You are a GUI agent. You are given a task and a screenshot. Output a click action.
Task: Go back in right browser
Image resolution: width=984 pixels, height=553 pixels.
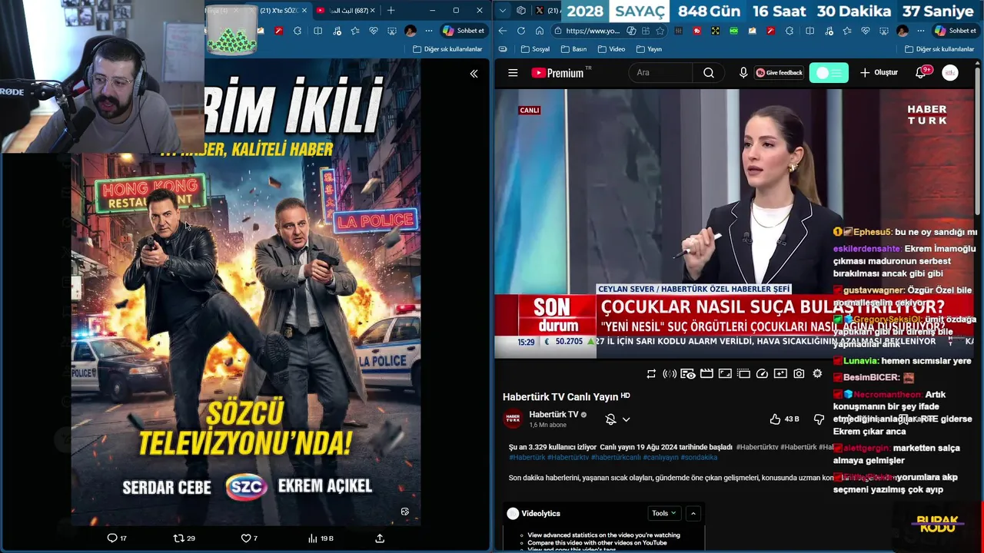click(x=502, y=31)
